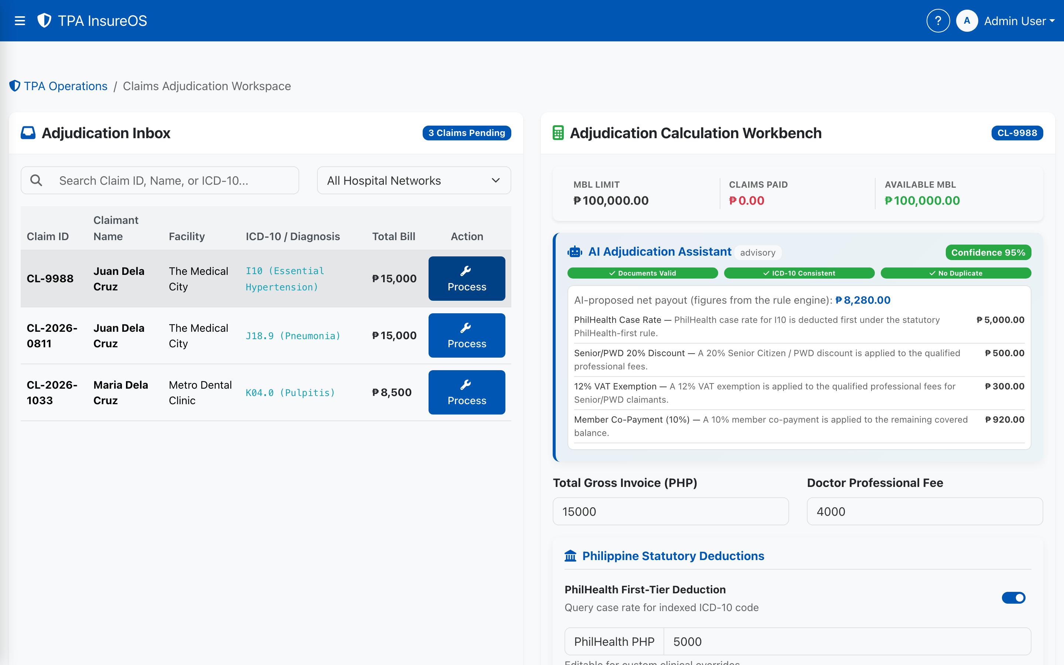Screen dimensions: 1064x665
Task: Click the 12% VAT Exemption ₱300.00 amount
Action: tap(1005, 386)
